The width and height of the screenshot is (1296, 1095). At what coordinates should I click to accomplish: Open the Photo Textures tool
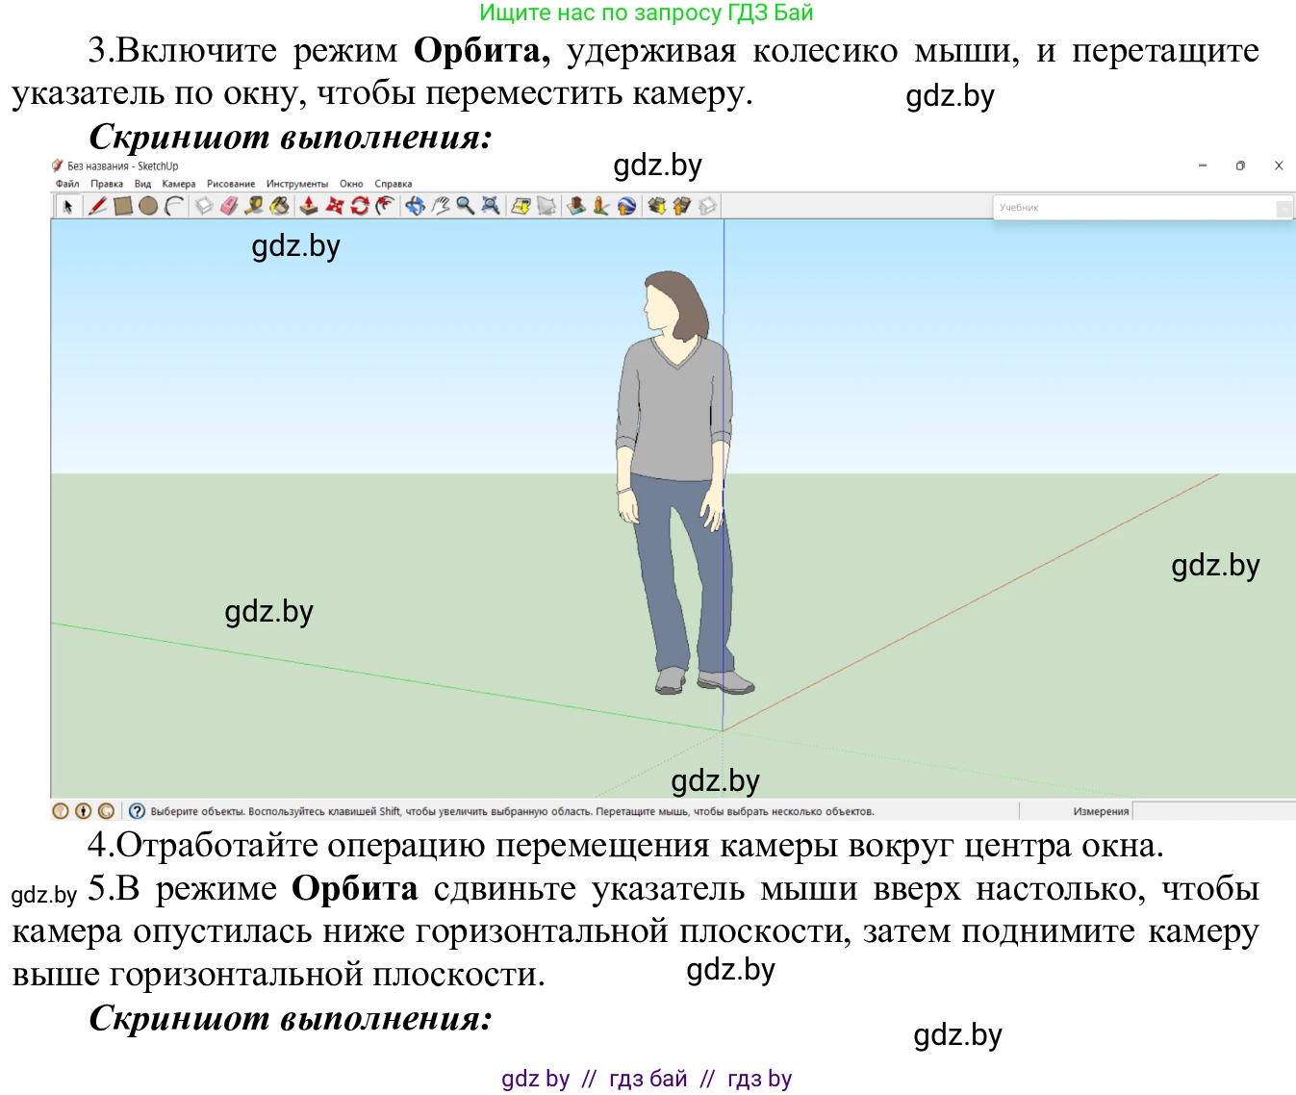[601, 206]
